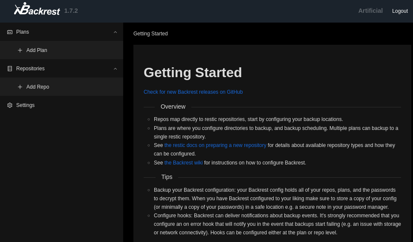Click the Repositories database icon

(10, 69)
